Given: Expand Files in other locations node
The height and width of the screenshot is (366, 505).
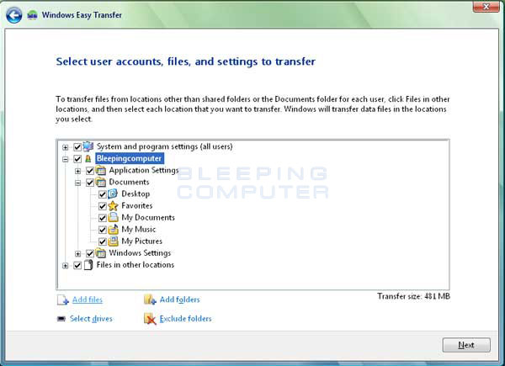Looking at the screenshot, I should pos(66,266).
